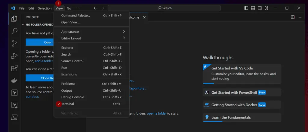
Task: Click the EXPLORER panel title
Action: coord(32,17)
